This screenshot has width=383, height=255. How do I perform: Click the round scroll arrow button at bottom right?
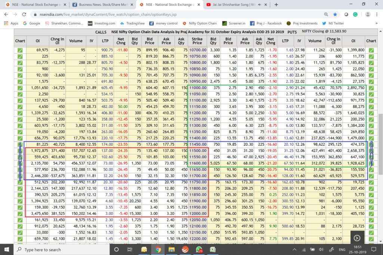(357, 238)
